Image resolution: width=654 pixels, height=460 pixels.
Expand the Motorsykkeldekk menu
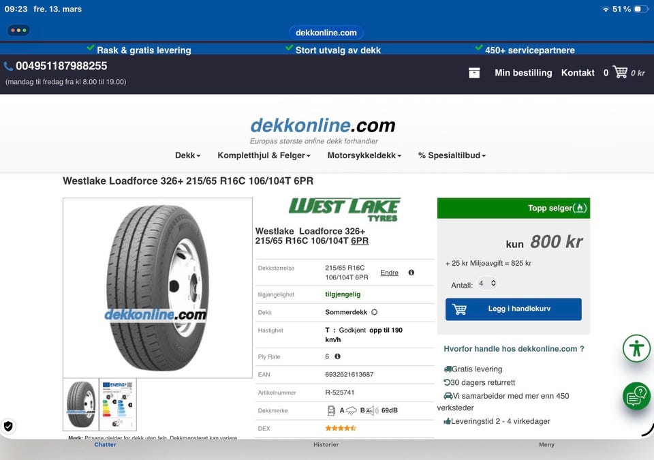click(364, 155)
